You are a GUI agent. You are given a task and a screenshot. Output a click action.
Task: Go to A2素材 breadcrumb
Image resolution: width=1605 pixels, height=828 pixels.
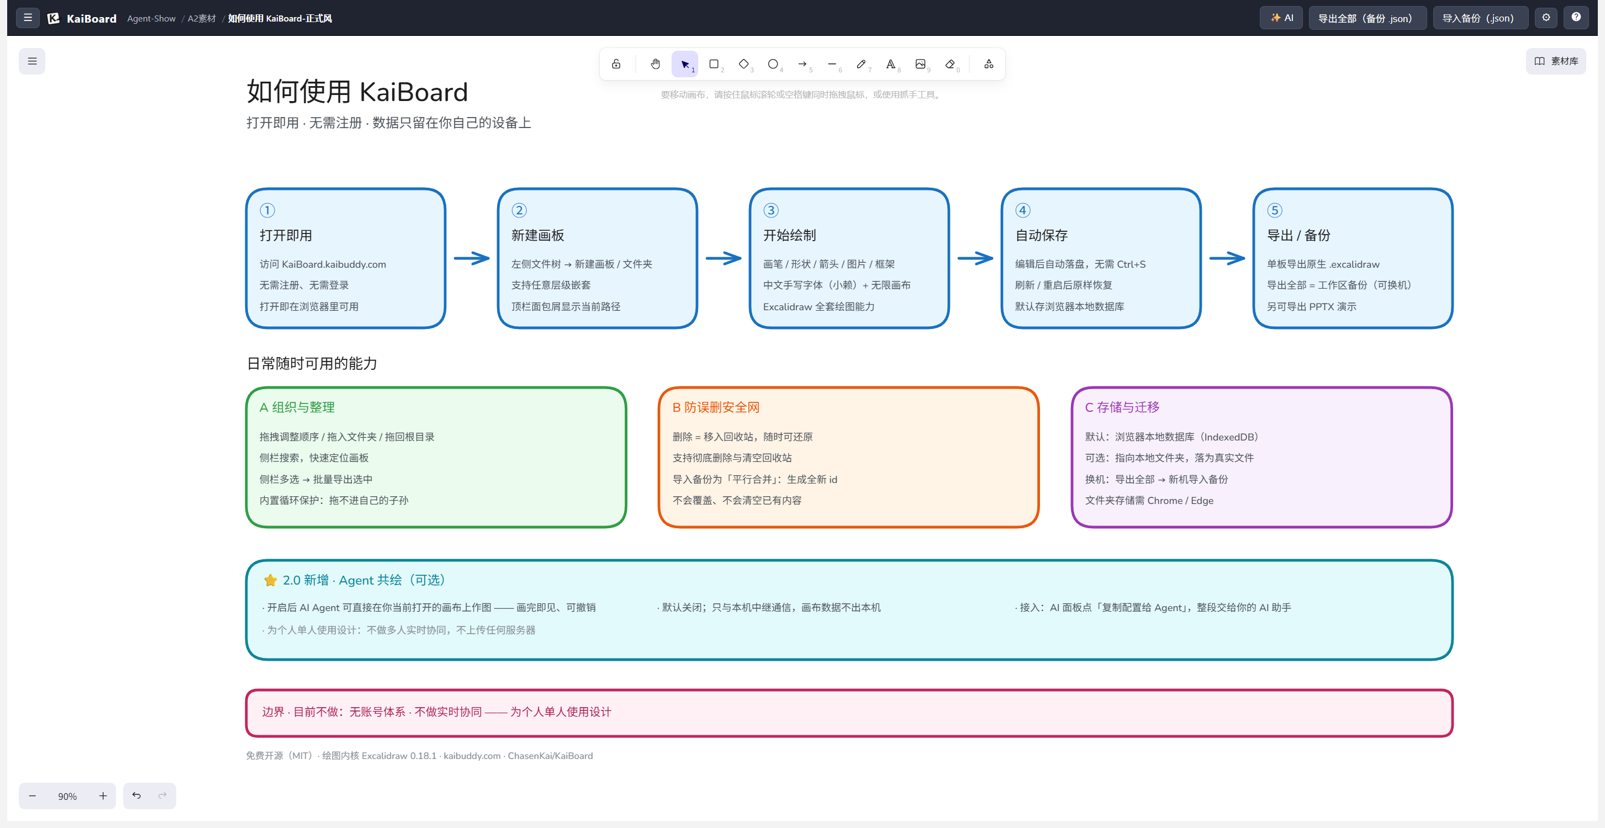(x=201, y=19)
